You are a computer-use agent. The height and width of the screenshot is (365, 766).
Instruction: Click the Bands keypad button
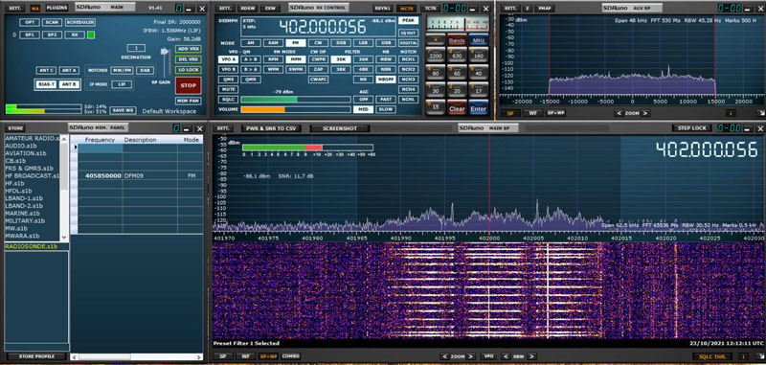point(457,39)
